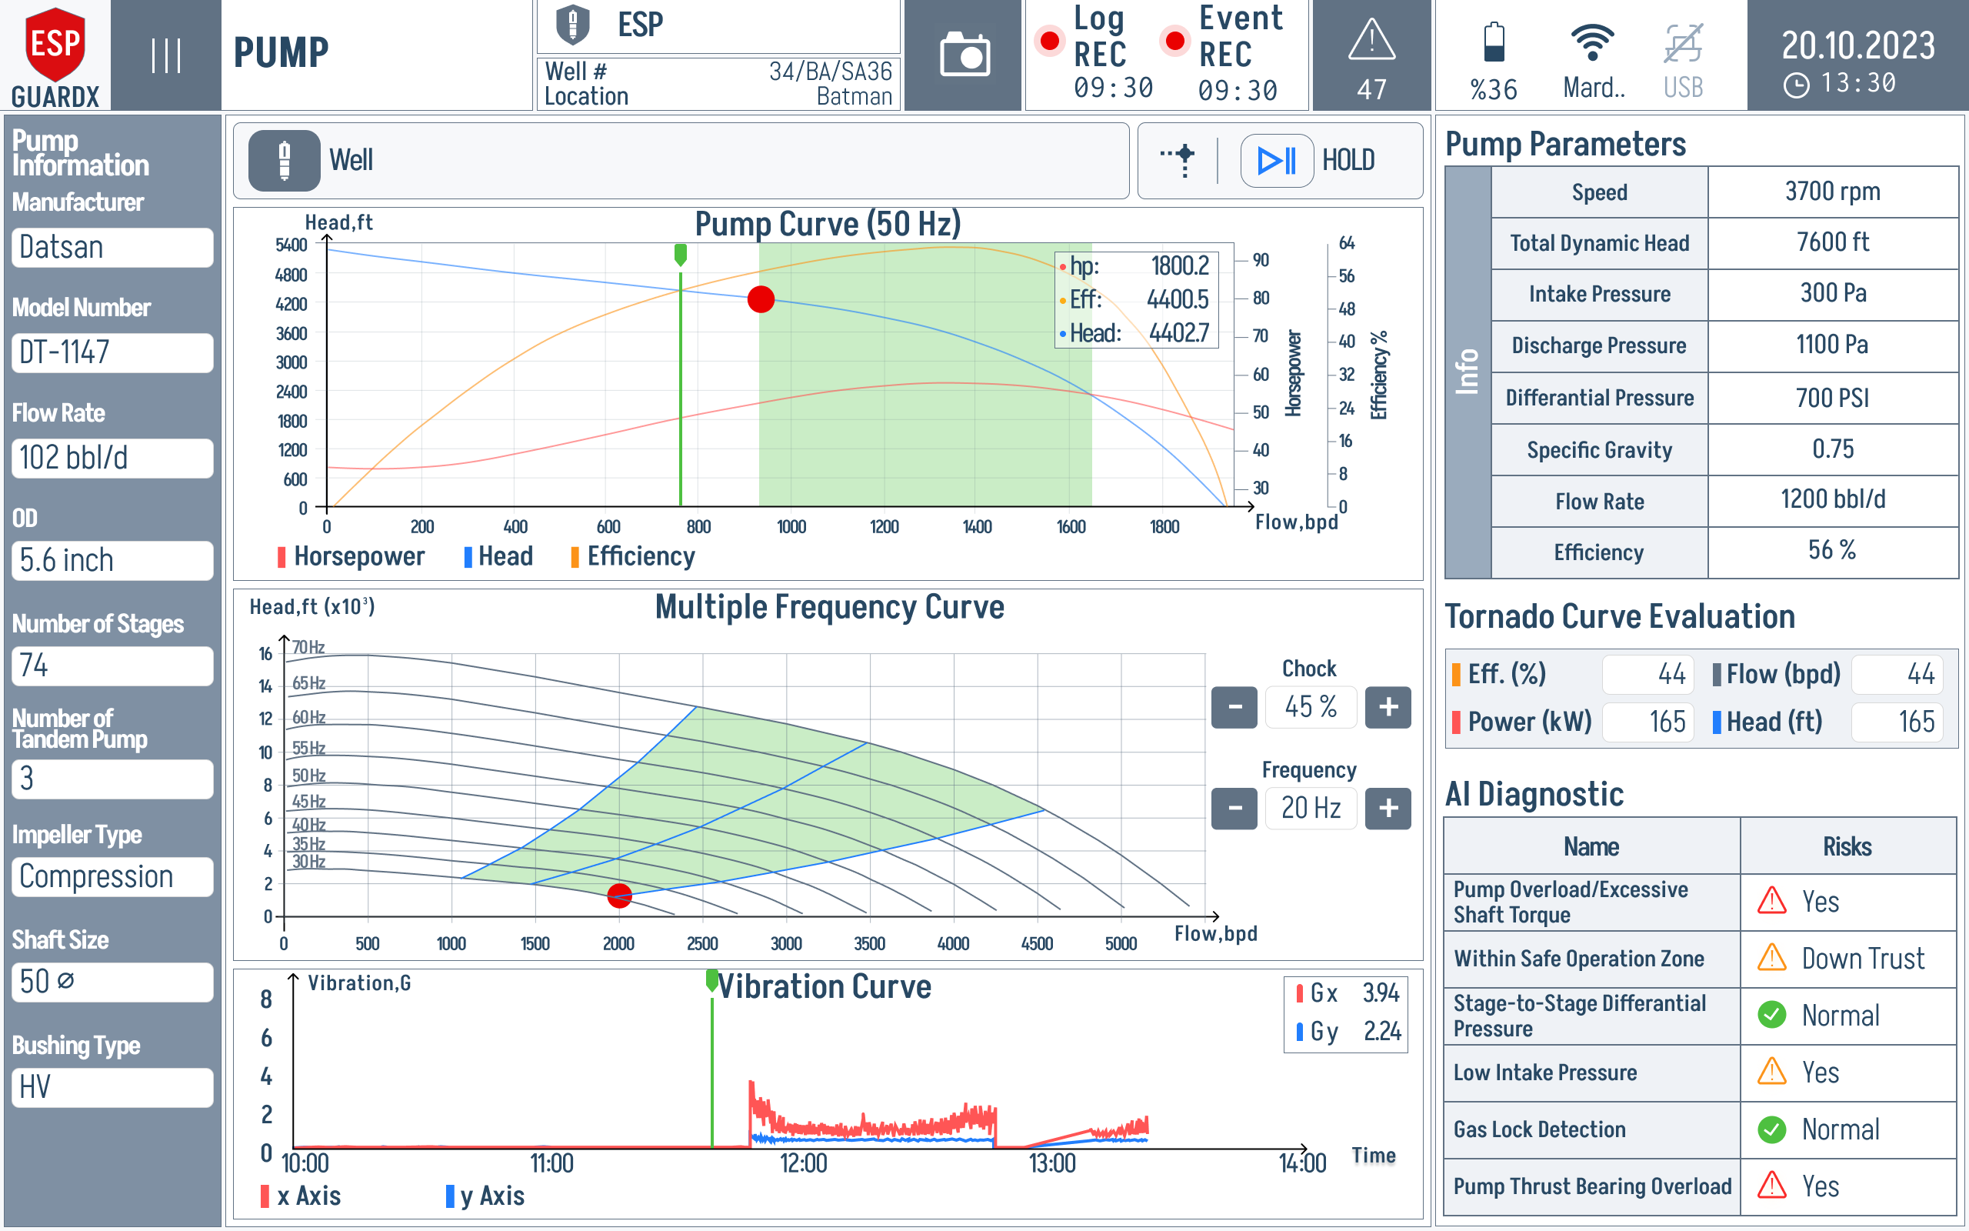
Task: Click the Chock 45 % value field
Action: click(1311, 707)
